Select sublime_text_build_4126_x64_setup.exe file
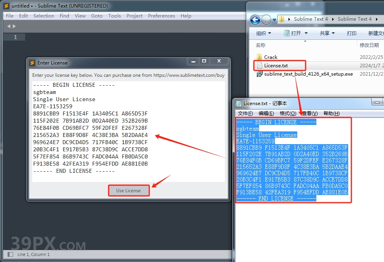 click(308, 74)
